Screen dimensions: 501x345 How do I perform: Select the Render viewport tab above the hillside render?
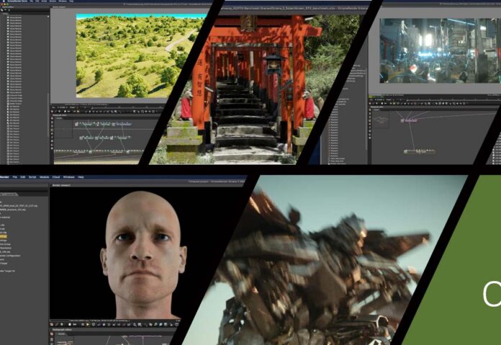tap(59, 6)
